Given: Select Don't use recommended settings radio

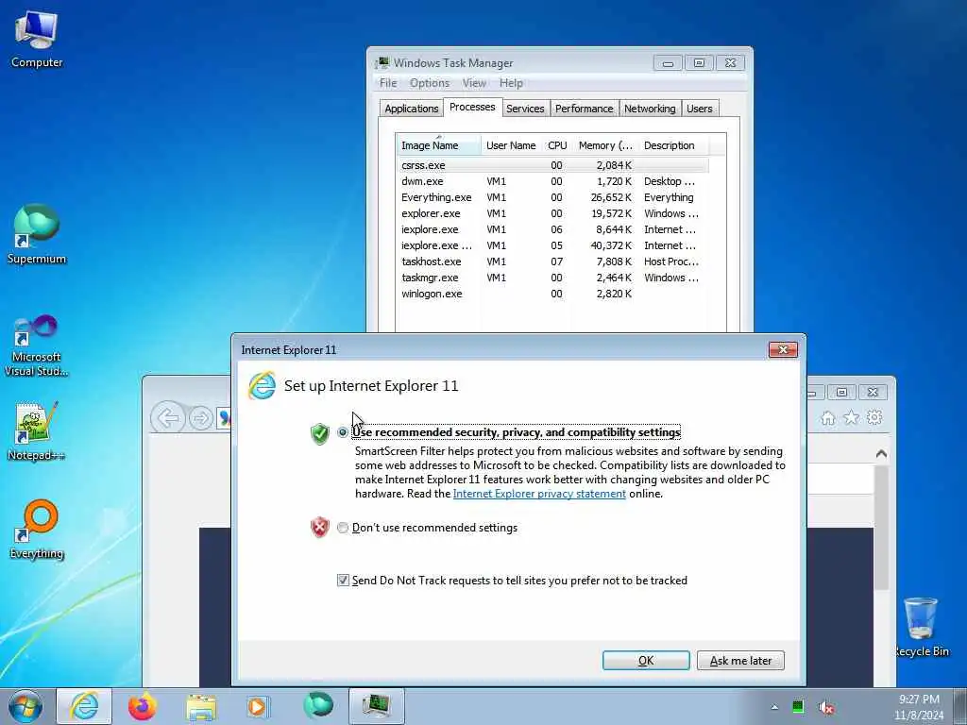Looking at the screenshot, I should pos(343,528).
